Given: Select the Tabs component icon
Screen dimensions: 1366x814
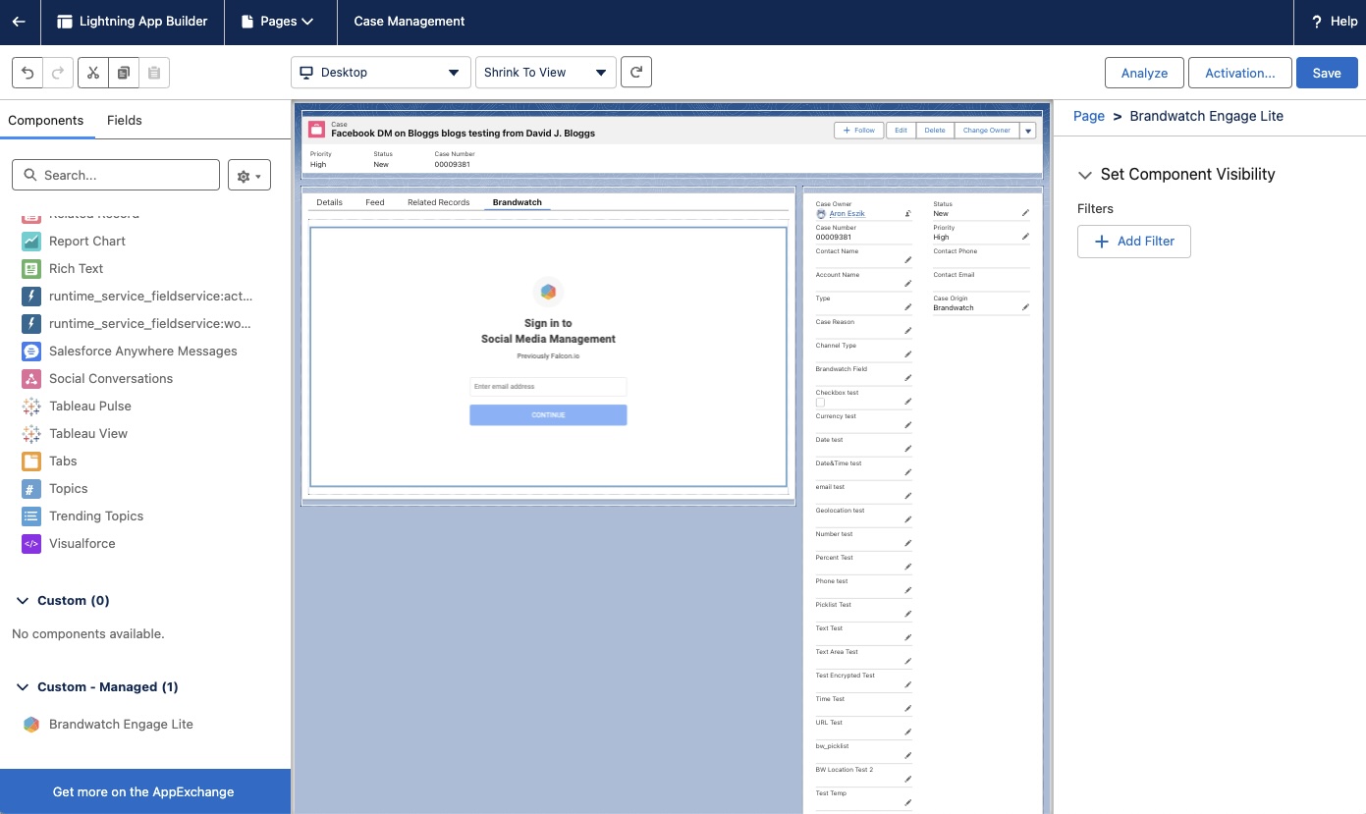Looking at the screenshot, I should (31, 461).
